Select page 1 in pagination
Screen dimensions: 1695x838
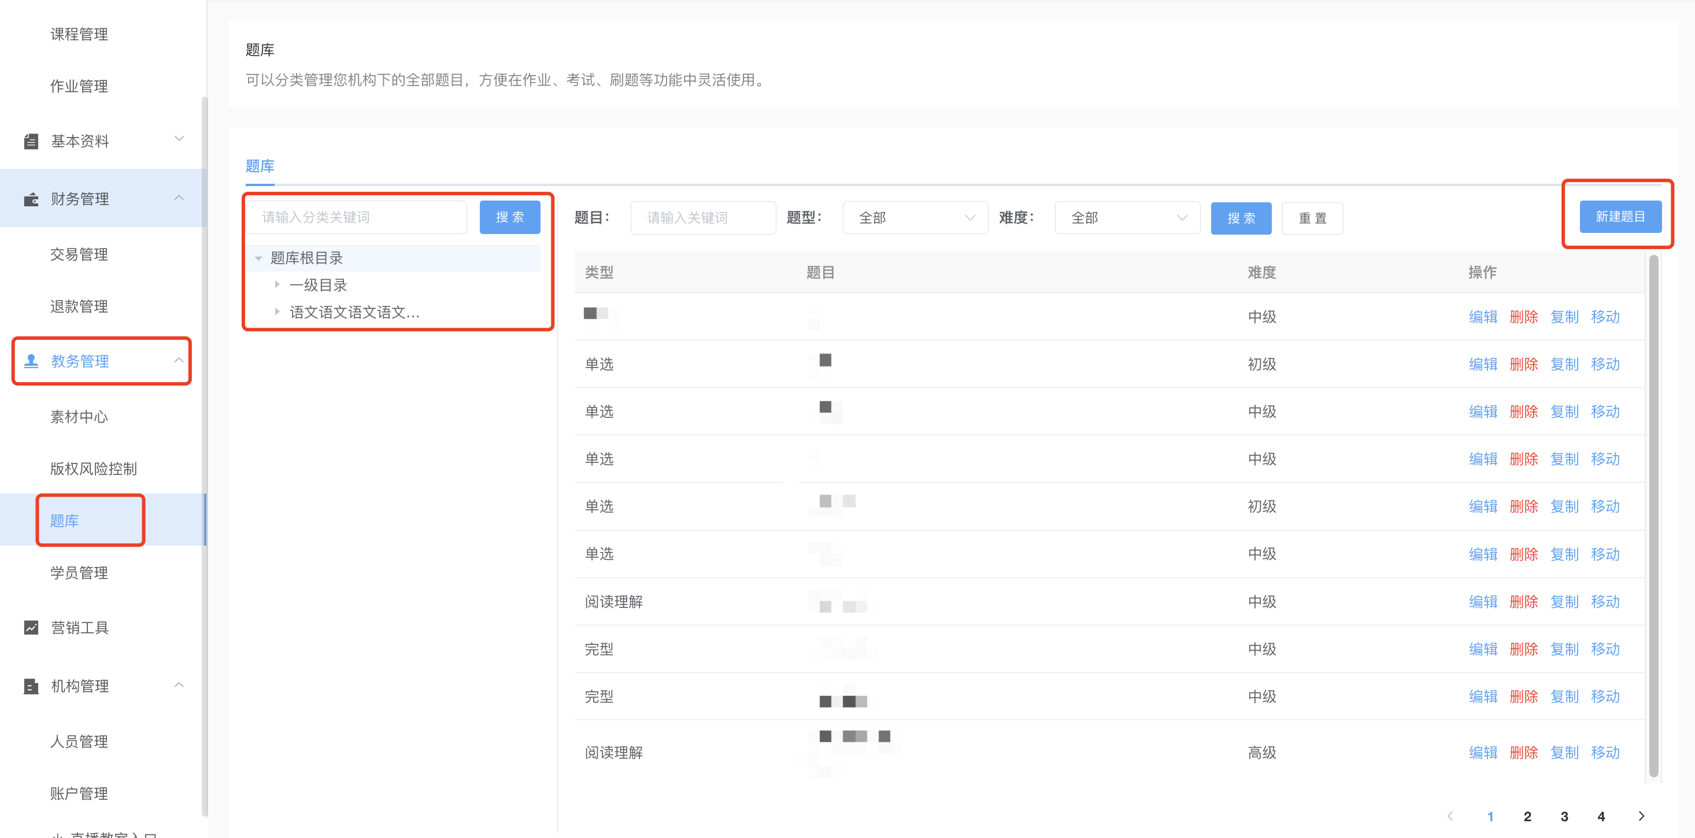click(1490, 816)
